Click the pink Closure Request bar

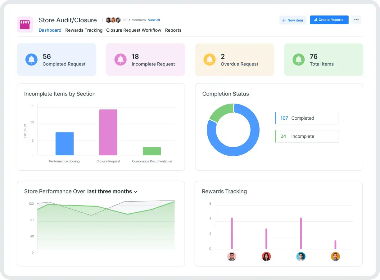(x=108, y=132)
